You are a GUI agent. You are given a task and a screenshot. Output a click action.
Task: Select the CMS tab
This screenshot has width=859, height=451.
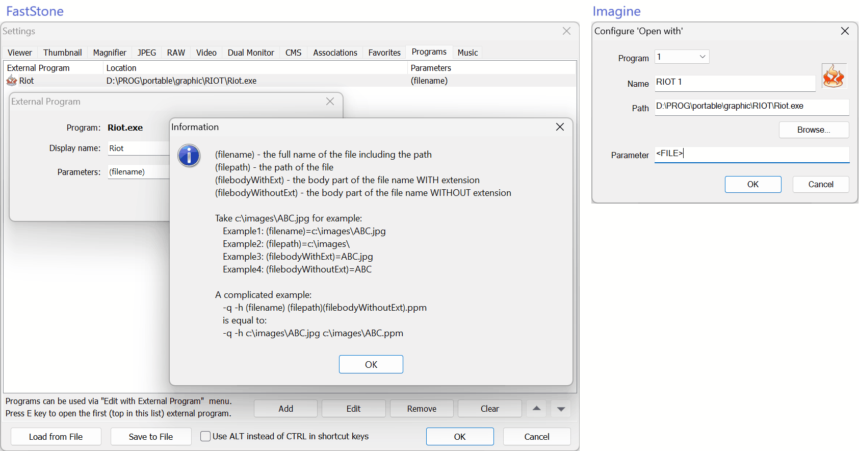294,53
